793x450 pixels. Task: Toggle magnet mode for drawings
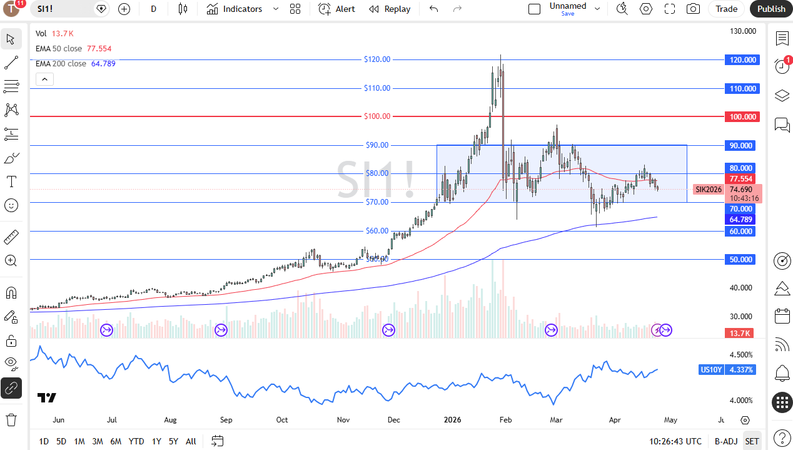(x=11, y=292)
